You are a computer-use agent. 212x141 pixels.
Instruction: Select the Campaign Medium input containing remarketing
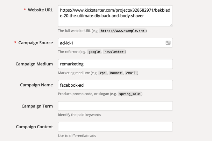115,64
